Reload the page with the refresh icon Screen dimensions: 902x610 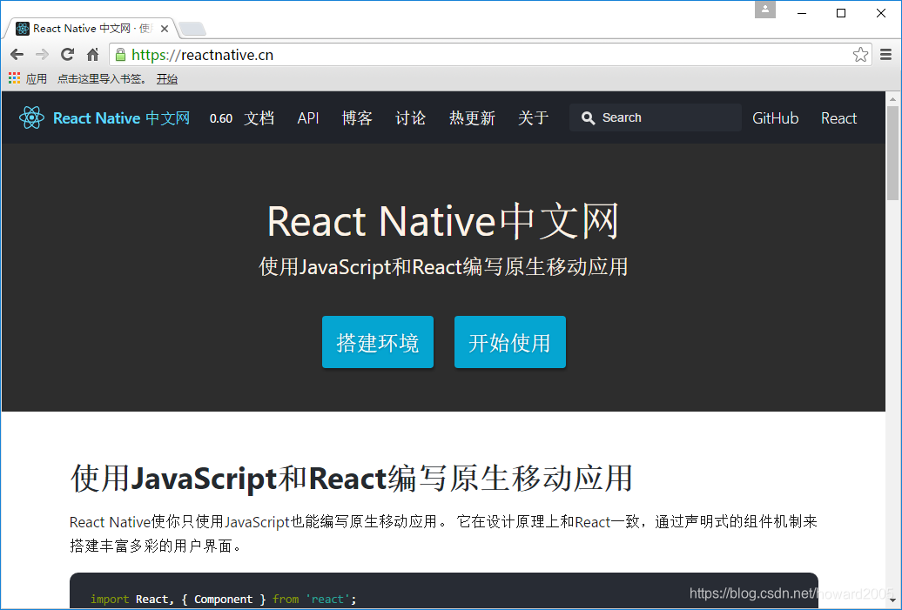pyautogui.click(x=67, y=55)
